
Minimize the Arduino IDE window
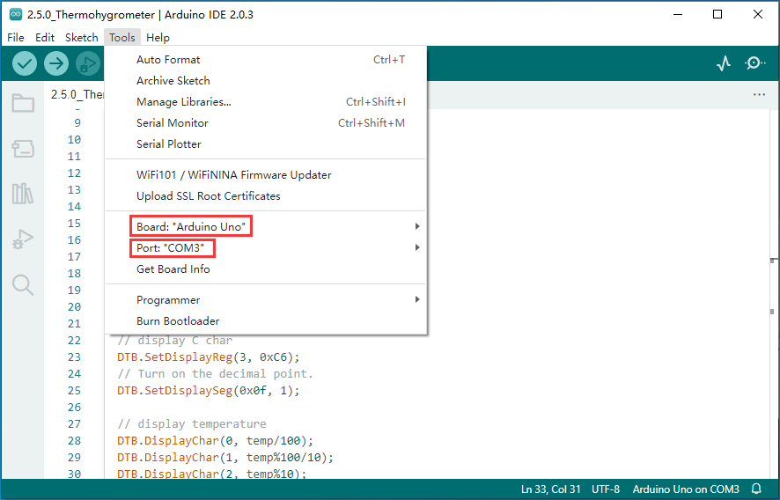coord(678,14)
